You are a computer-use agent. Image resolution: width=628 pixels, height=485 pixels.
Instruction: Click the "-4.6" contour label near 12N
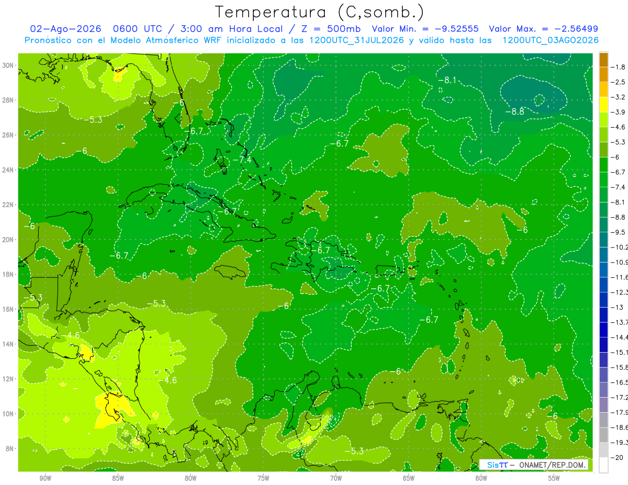pos(167,380)
